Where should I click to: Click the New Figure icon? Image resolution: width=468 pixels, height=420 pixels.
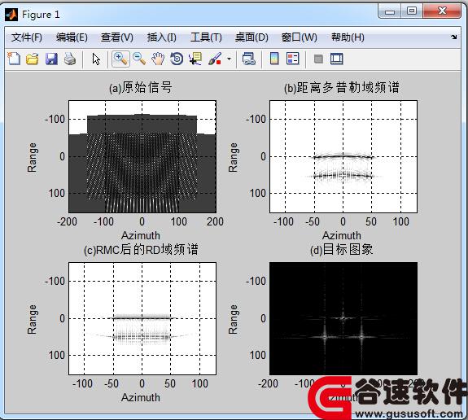14,59
